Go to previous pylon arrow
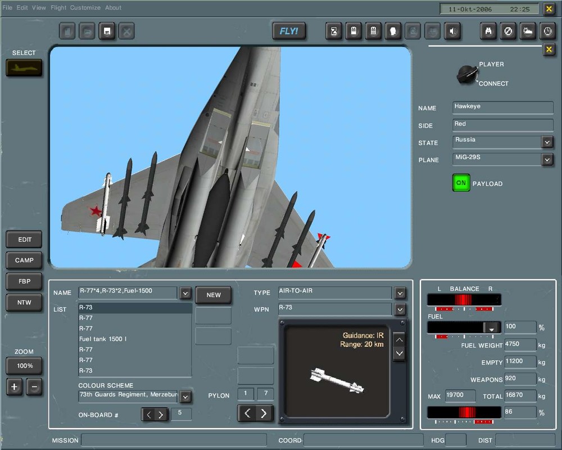The height and width of the screenshot is (450, 562). [x=247, y=413]
